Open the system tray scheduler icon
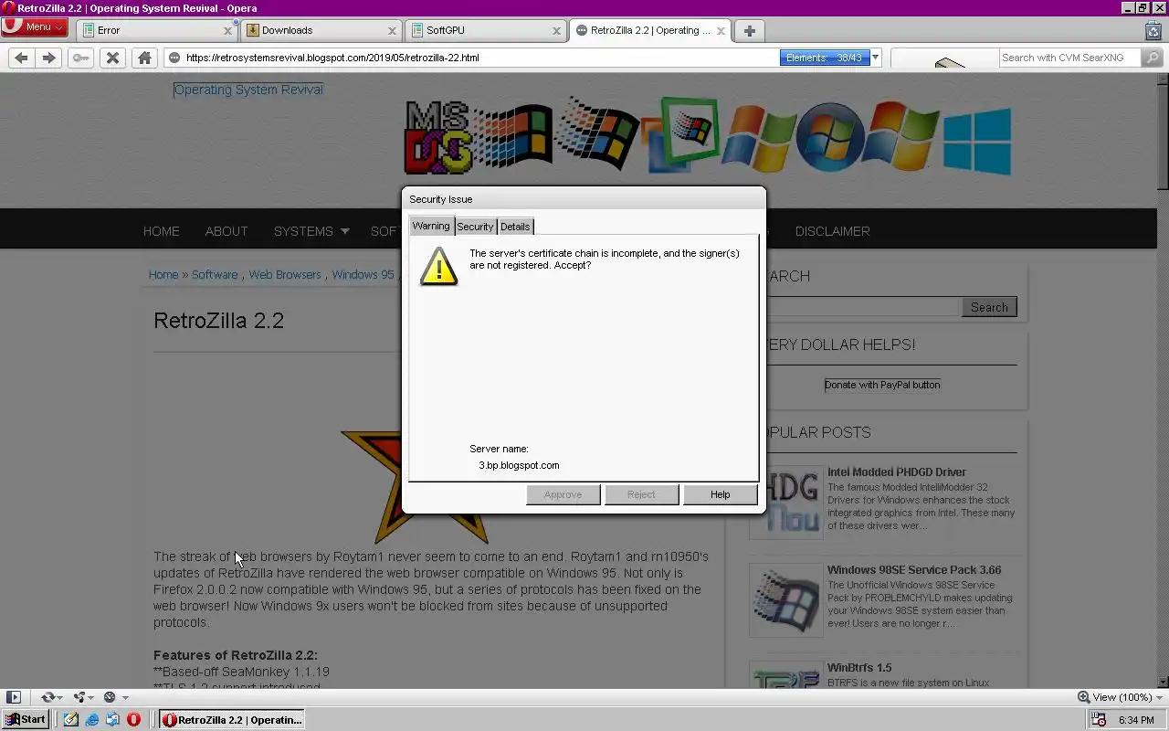 [x=1099, y=720]
